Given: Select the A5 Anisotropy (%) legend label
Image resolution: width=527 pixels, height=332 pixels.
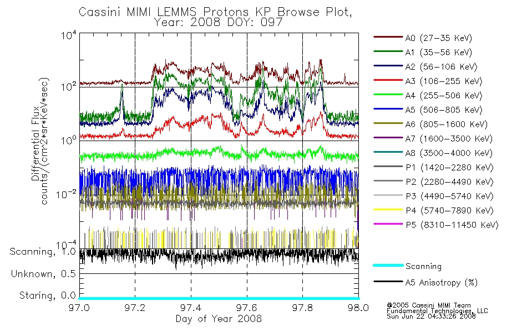Looking at the screenshot, I should [442, 283].
